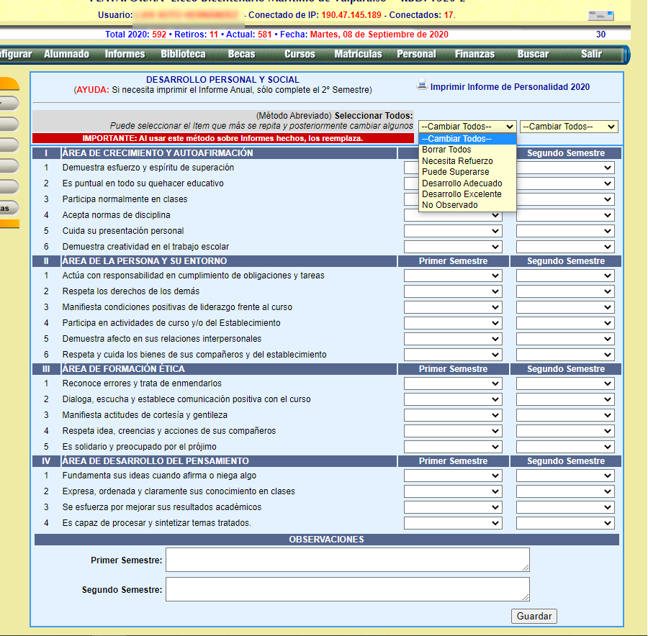Open second semester dropdown for 'Demuestra creatividad'
Image resolution: width=648 pixels, height=636 pixels.
[565, 247]
